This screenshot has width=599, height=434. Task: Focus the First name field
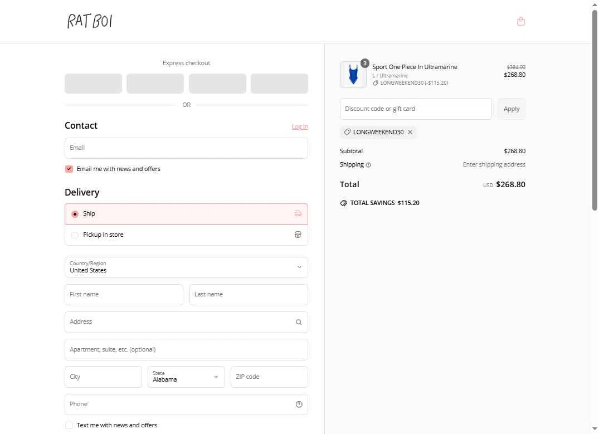coord(124,295)
